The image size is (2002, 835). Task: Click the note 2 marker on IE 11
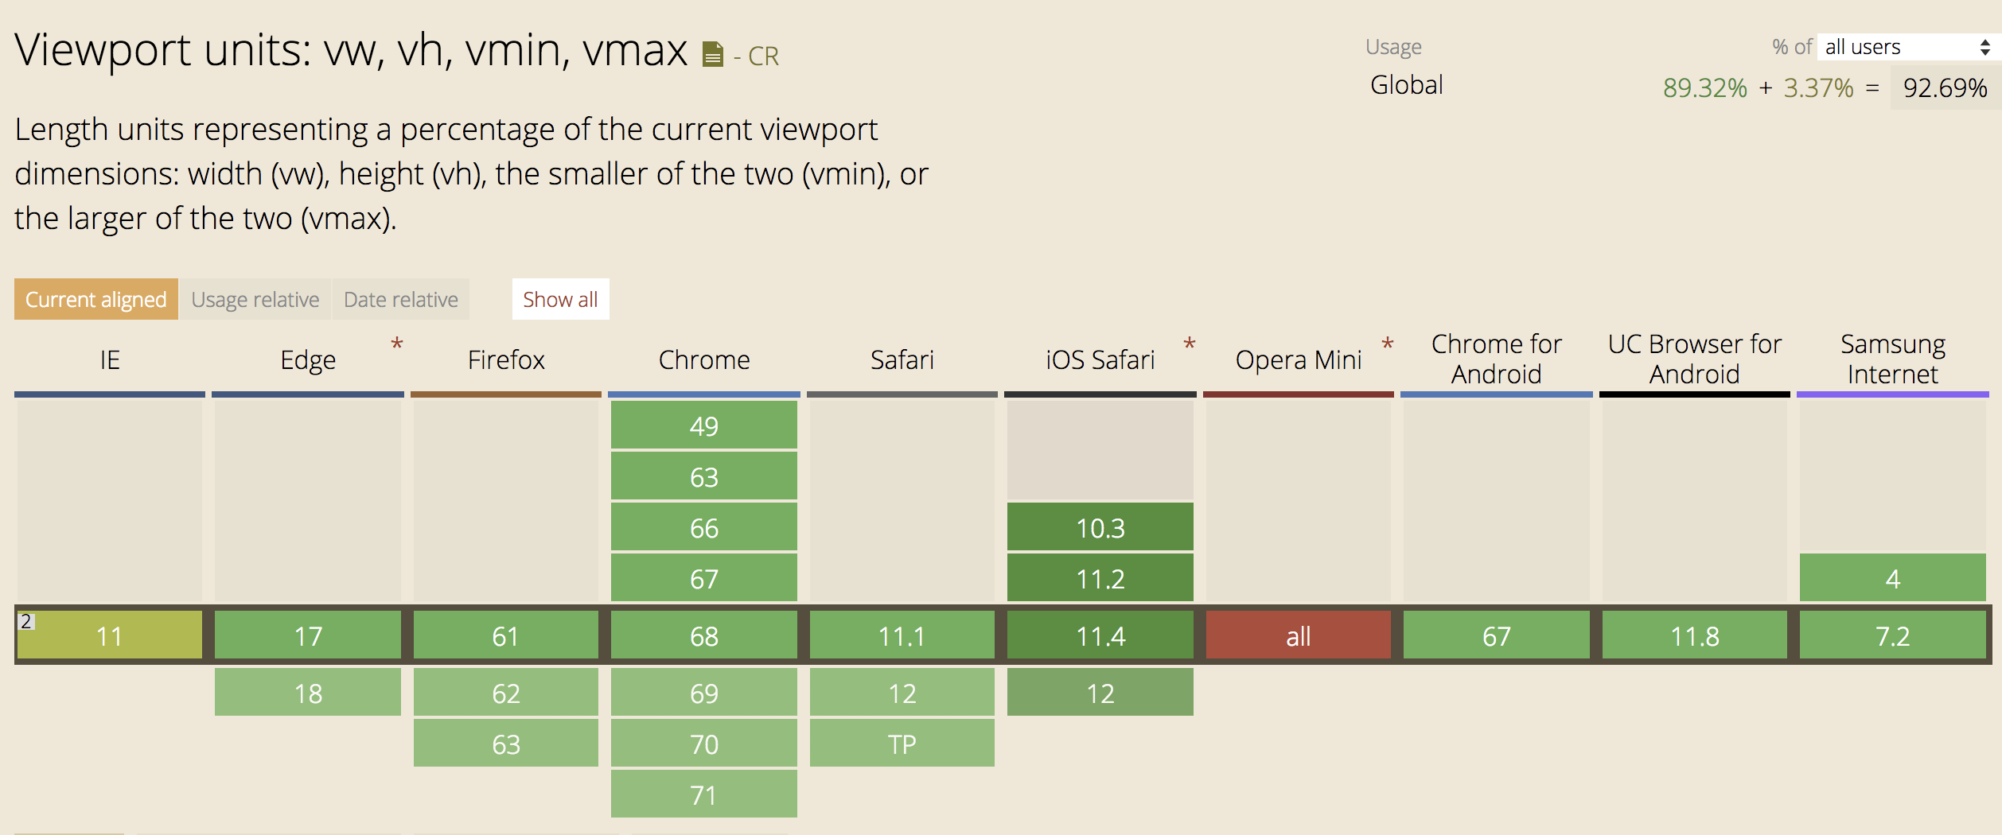(x=26, y=621)
